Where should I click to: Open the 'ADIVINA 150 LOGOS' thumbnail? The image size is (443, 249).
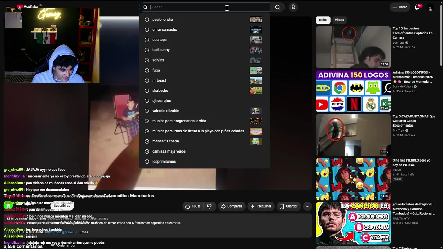pyautogui.click(x=353, y=91)
